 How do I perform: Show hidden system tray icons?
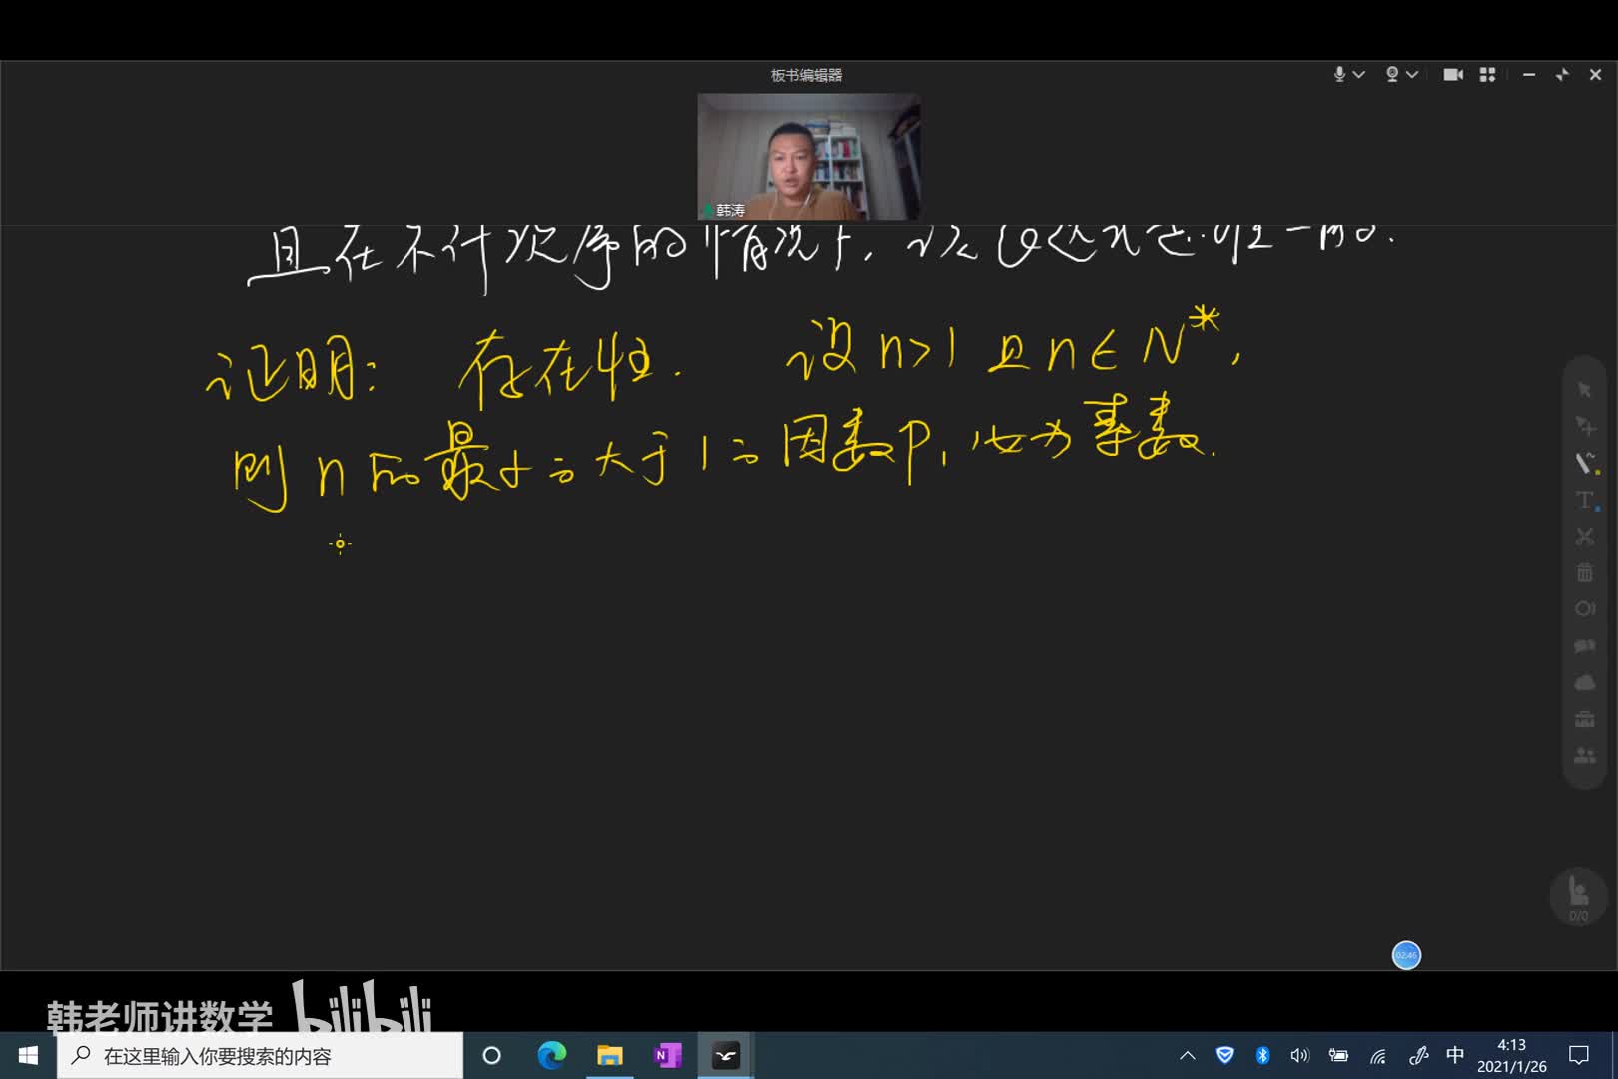pos(1187,1055)
